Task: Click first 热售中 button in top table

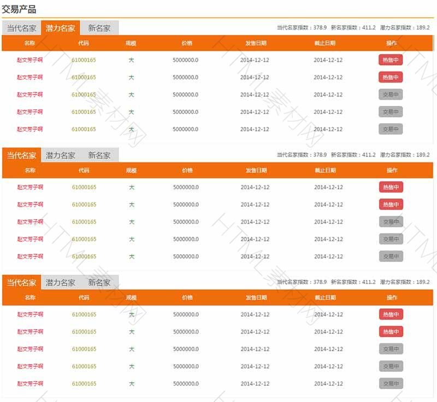Action: (391, 60)
